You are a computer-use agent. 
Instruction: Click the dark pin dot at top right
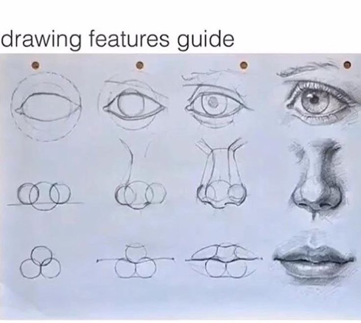pos(347,65)
